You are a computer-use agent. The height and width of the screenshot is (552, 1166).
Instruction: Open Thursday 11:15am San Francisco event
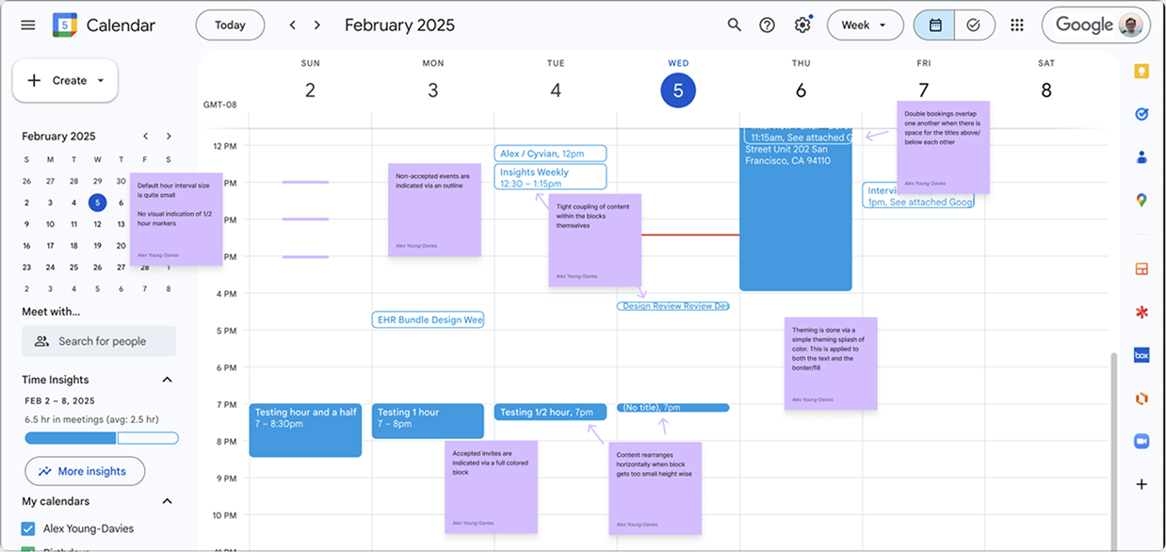[796, 209]
